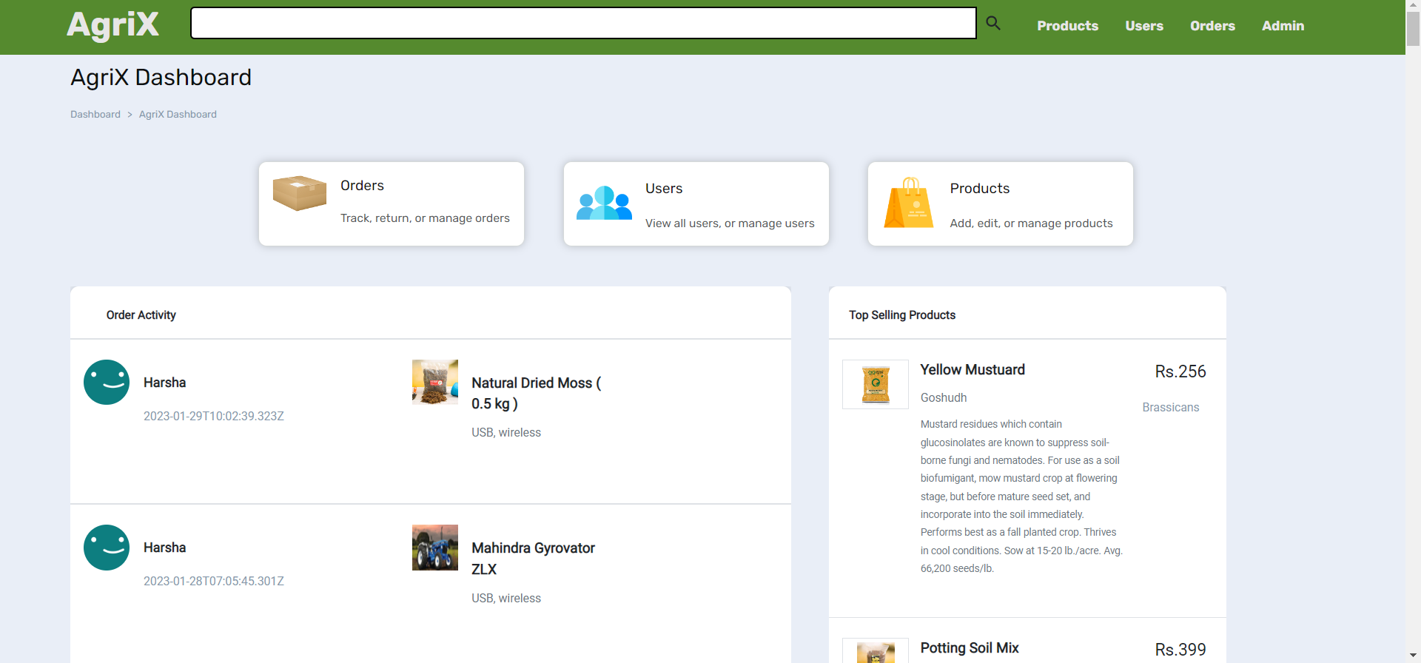Click 'USB, wireless' under Mahindra Gyrovator
Viewport: 1421px width, 663px height.
pyautogui.click(x=506, y=598)
